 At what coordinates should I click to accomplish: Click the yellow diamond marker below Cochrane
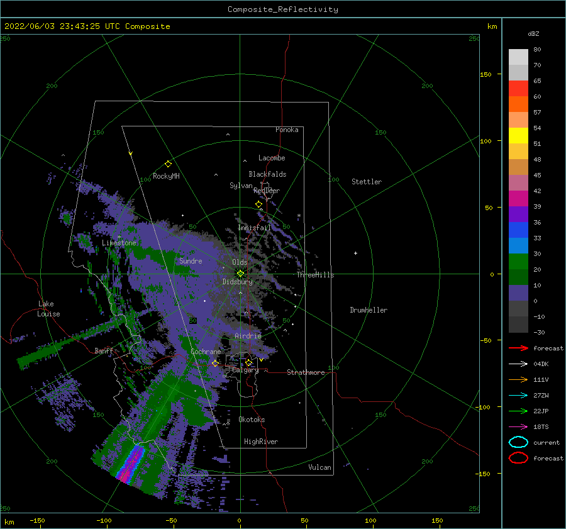point(215,363)
